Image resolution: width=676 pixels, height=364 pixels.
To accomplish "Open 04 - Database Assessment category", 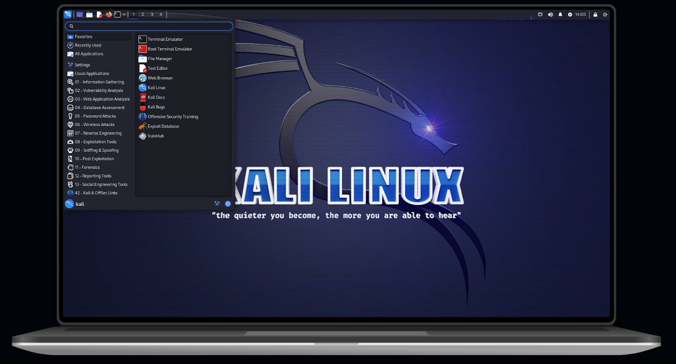I will 99,108.
